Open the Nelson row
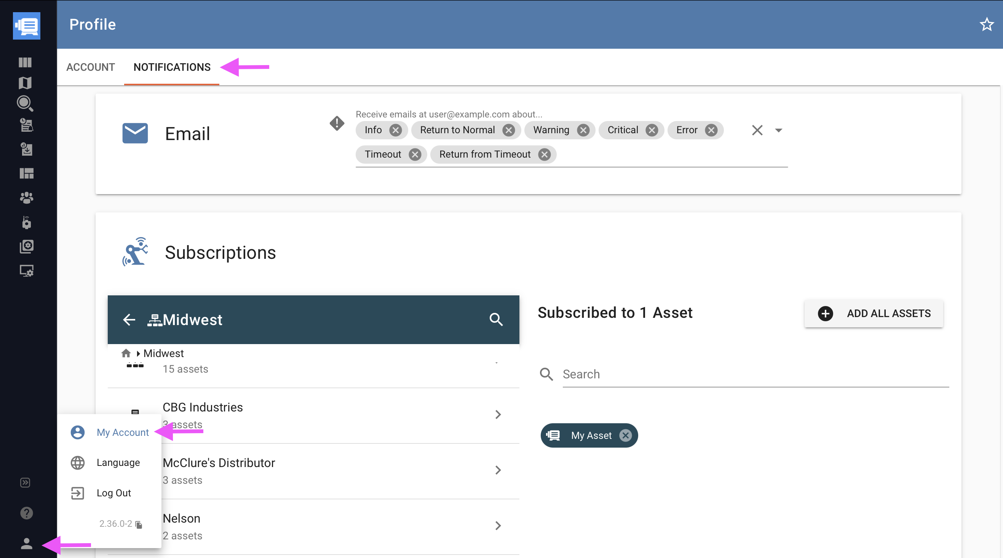This screenshot has height=558, width=1003. [313, 527]
